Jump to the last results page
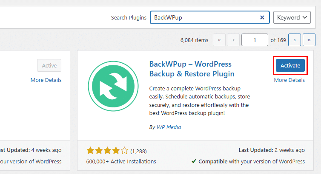 (x=309, y=40)
